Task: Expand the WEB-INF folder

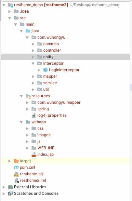Action: click(x=27, y=148)
